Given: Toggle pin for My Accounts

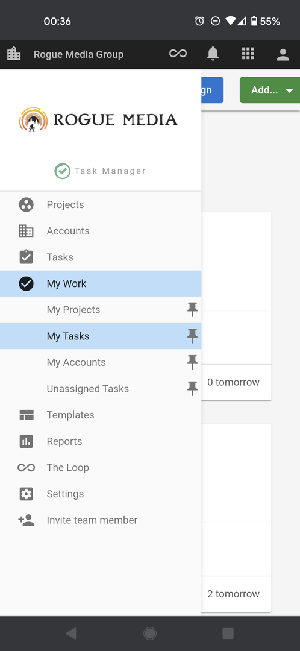Looking at the screenshot, I should click(192, 362).
